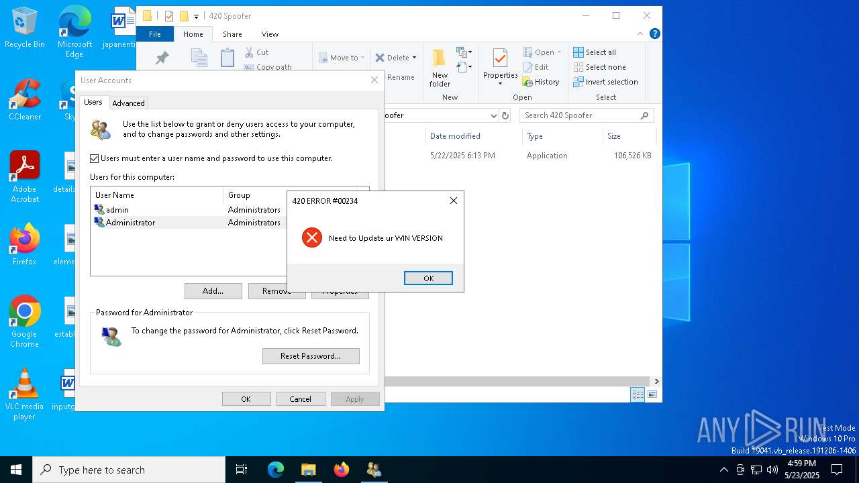Click Cut in the Explorer ribbon
The height and width of the screenshot is (483, 859).
256,52
